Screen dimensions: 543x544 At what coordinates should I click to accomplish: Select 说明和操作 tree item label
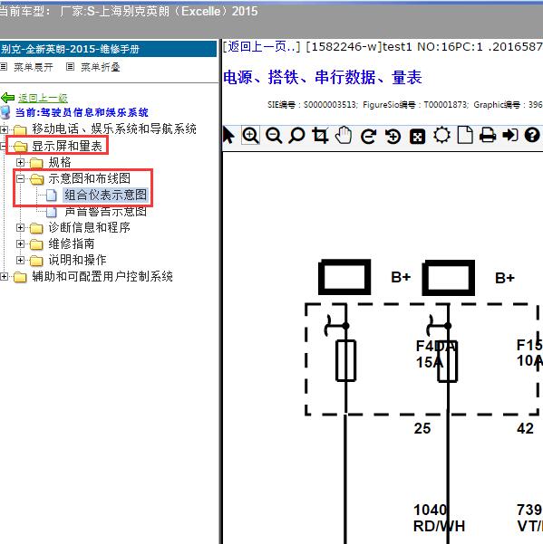(77, 260)
